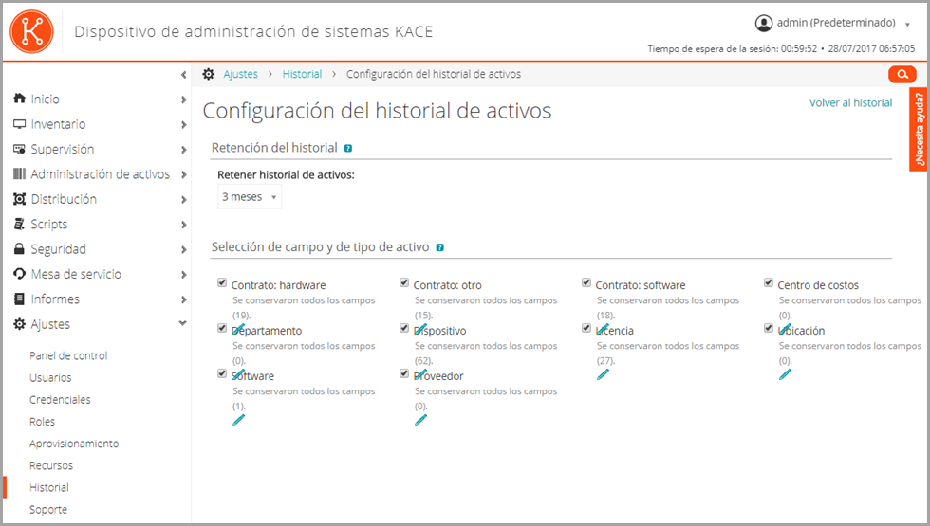This screenshot has width=930, height=526.
Task: Click the Ajustes gear icon in sidebar
Action: [x=20, y=324]
